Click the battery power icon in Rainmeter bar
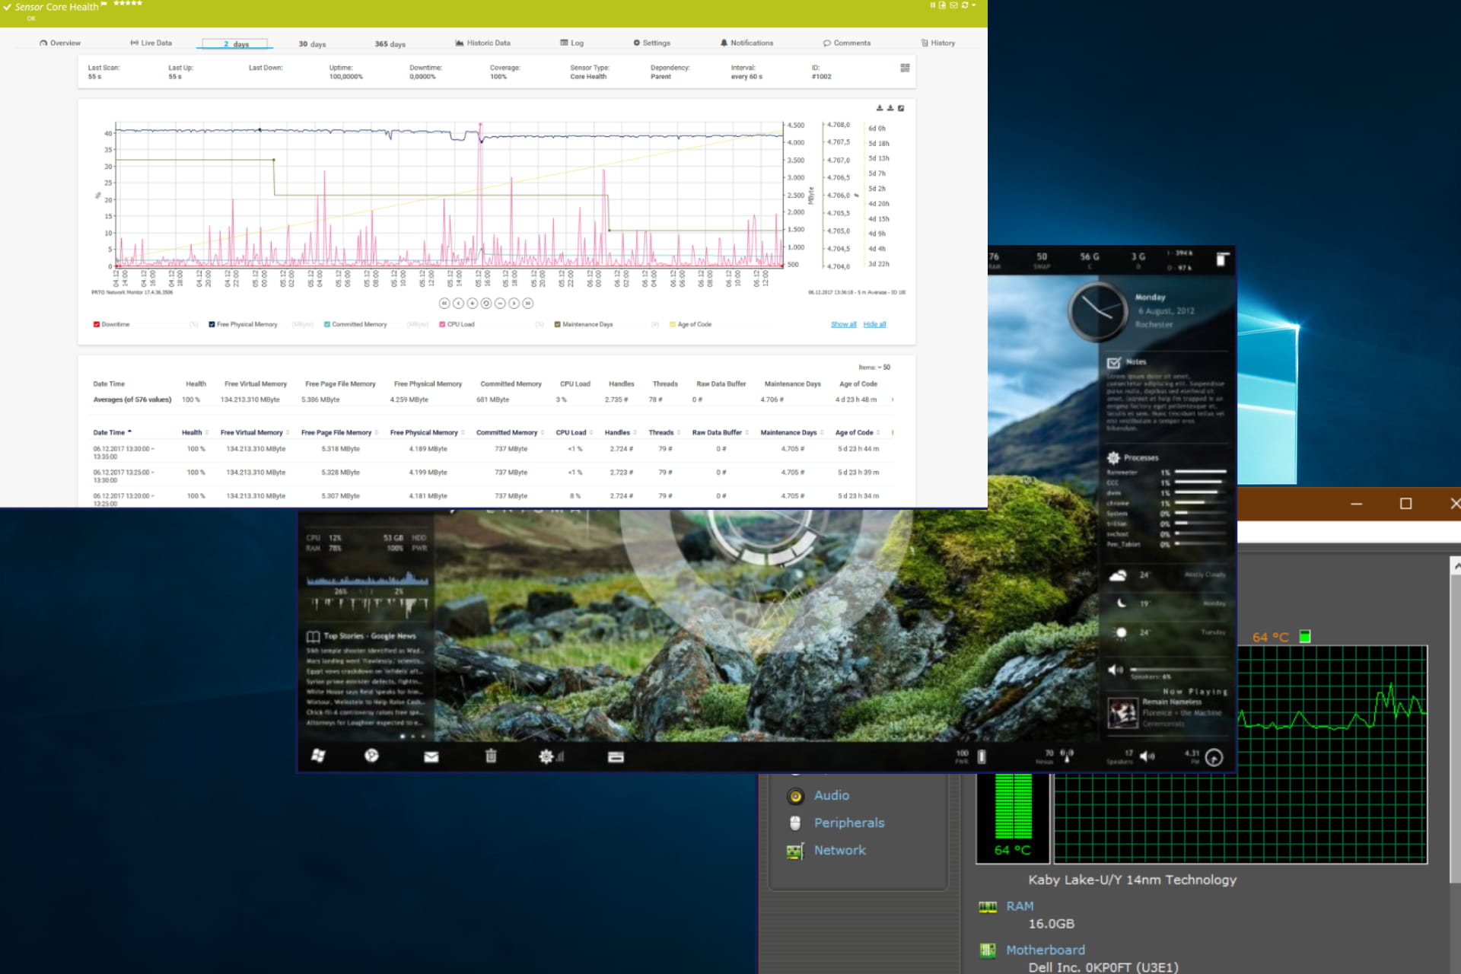Viewport: 1461px width, 974px height. pos(982,756)
